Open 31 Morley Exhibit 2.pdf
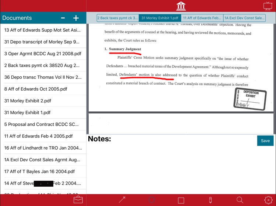The width and height of the screenshot is (276, 206). 43,101
